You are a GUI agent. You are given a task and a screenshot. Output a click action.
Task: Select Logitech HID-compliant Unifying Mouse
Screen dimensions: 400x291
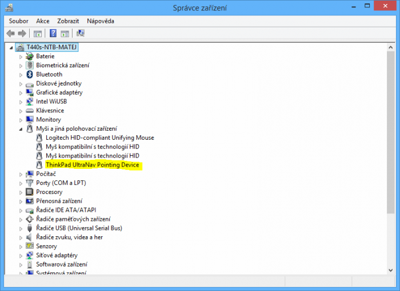click(x=99, y=138)
